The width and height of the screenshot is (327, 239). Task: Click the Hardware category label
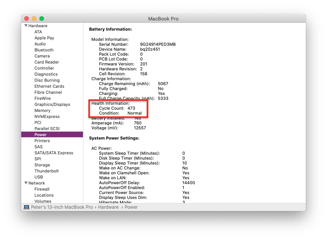(x=38, y=26)
